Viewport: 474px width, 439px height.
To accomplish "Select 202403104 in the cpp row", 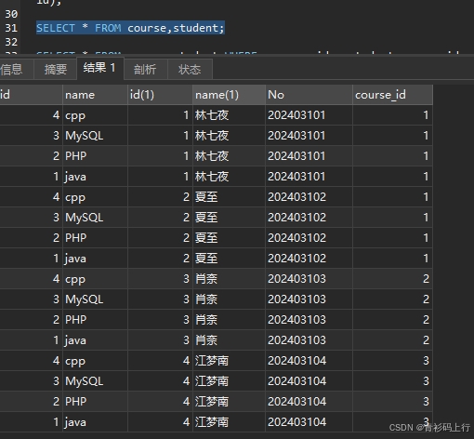I will click(309, 361).
